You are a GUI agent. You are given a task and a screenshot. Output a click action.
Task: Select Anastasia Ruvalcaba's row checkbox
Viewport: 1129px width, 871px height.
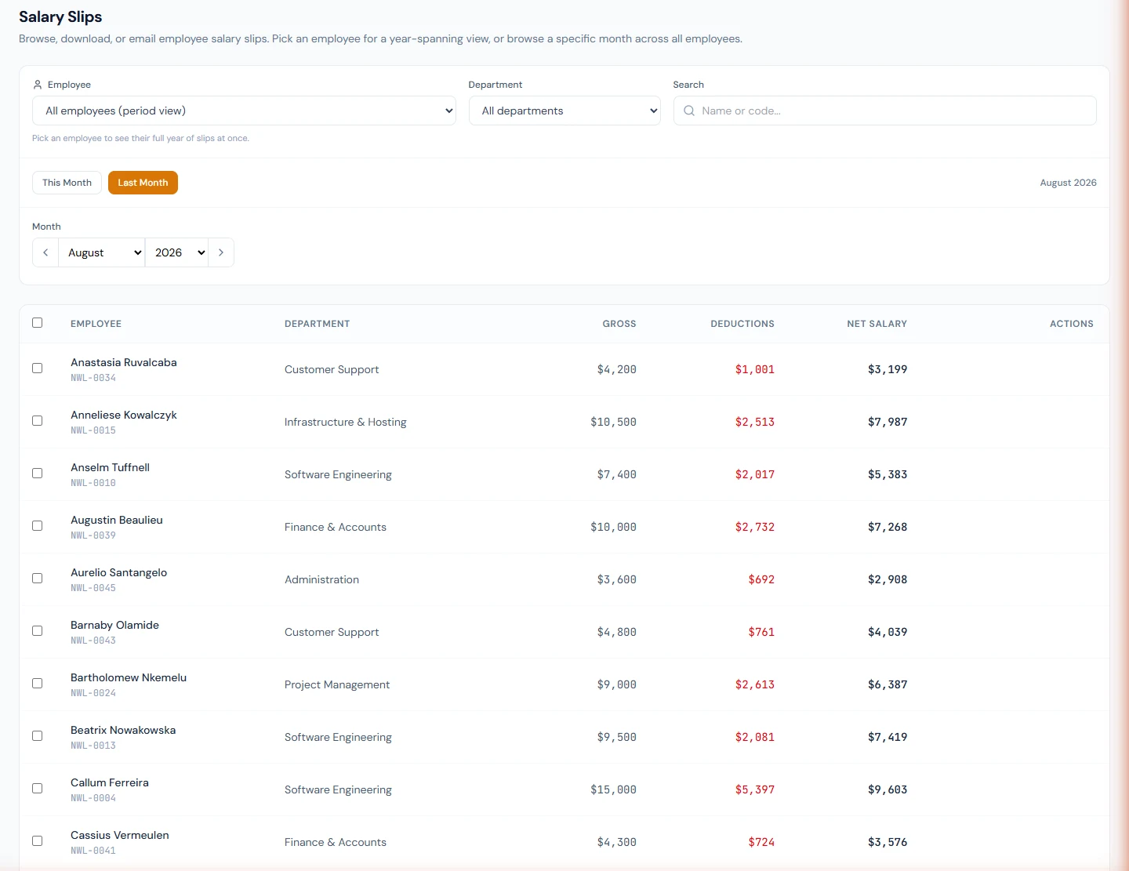point(37,368)
